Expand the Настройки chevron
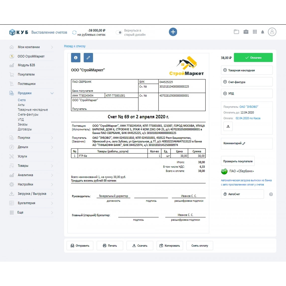 (52, 184)
